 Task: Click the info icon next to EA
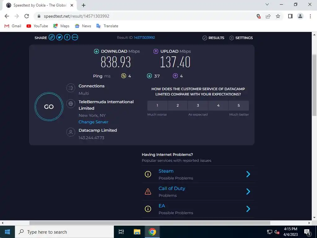coord(148,209)
